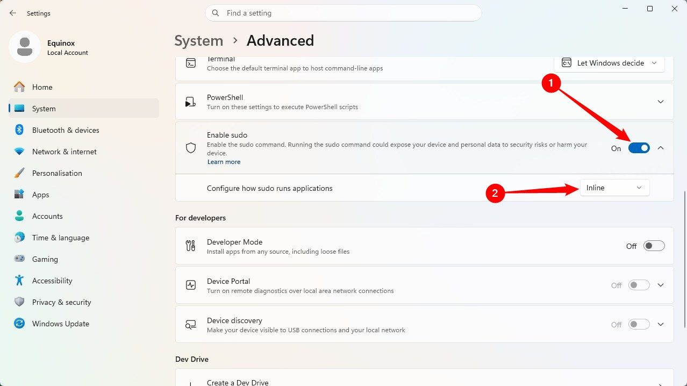687x386 pixels.
Task: Click the Time & language globe icon
Action: 19,238
